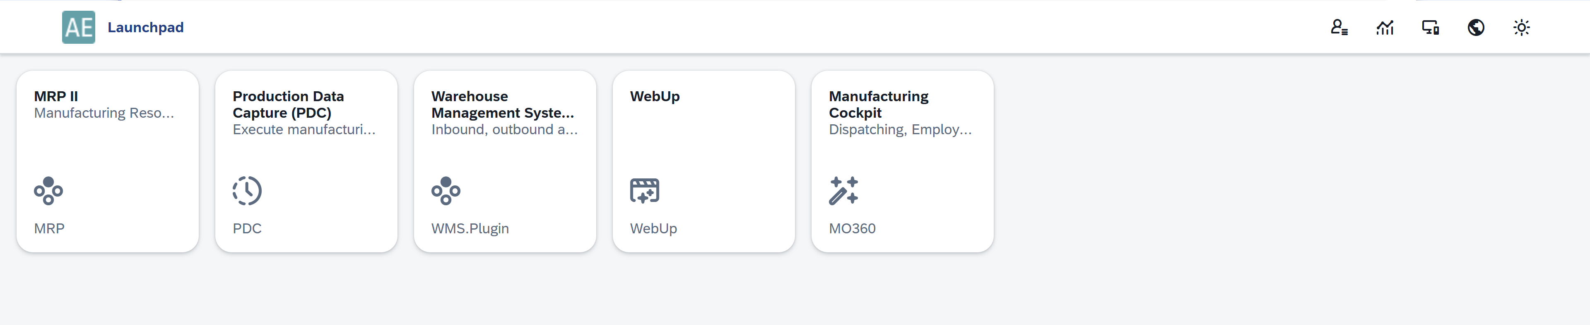Click the clock icon on PDC tile
The height and width of the screenshot is (325, 1590).
[247, 191]
